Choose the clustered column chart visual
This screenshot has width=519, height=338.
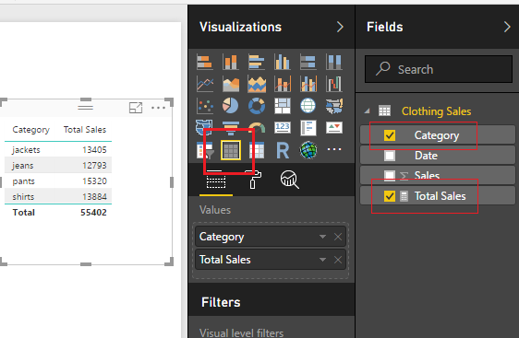tap(283, 62)
